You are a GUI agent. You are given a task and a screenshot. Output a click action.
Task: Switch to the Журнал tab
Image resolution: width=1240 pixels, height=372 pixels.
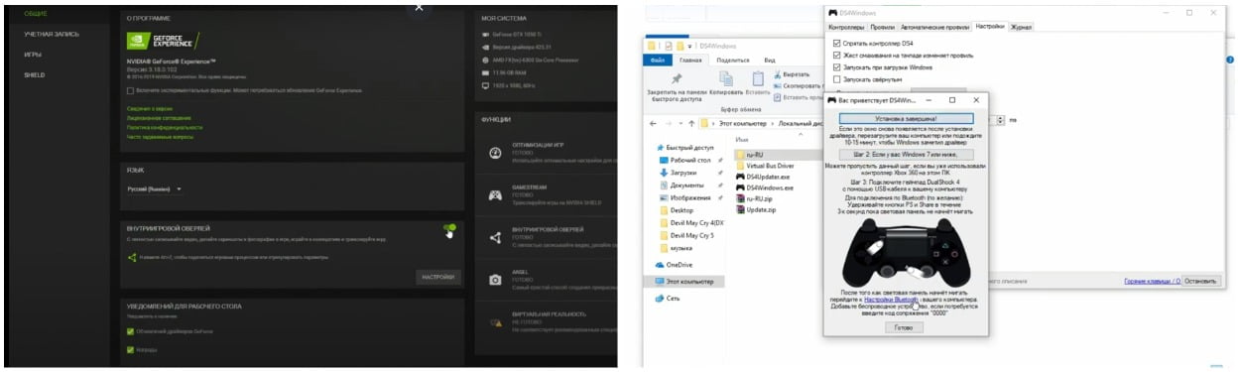pyautogui.click(x=1021, y=27)
